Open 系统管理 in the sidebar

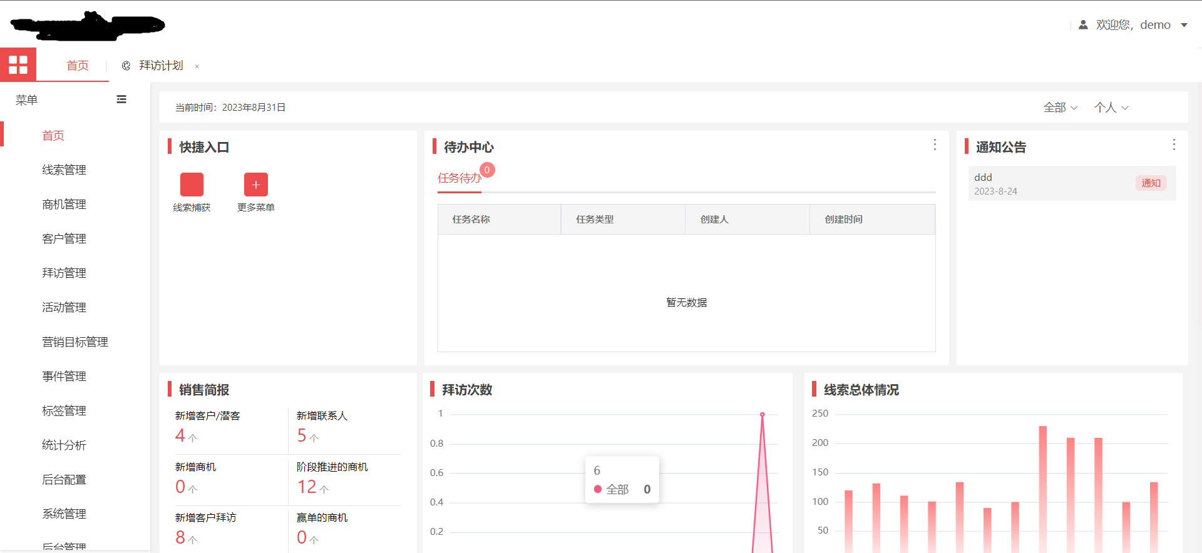tap(64, 514)
